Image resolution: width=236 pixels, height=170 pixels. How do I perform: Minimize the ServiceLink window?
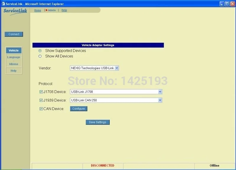222,4
